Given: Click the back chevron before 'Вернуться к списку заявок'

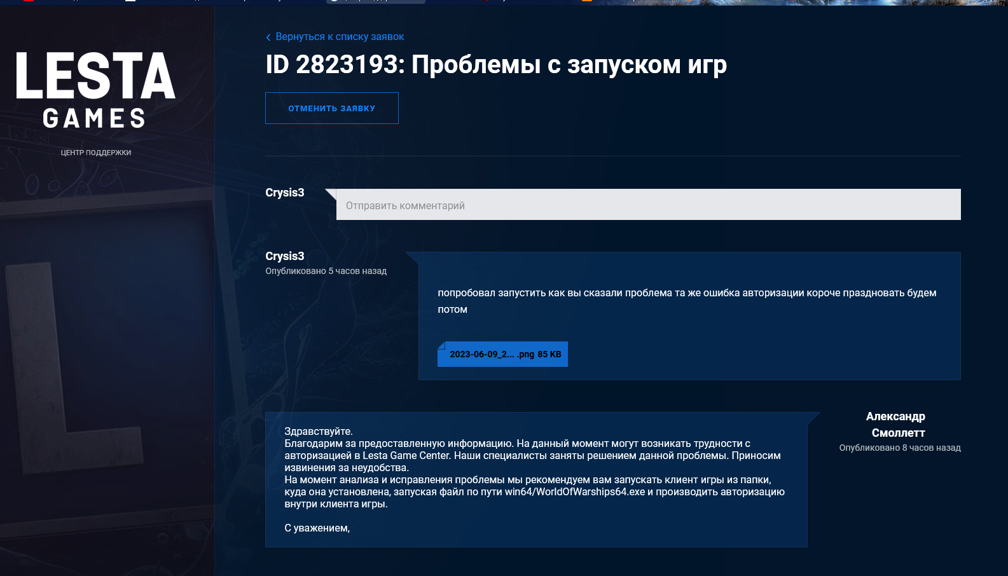Looking at the screenshot, I should tap(268, 38).
